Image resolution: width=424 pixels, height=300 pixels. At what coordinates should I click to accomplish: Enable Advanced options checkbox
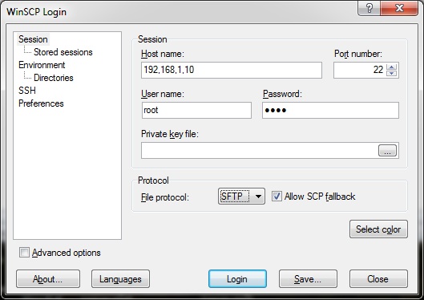tap(24, 253)
